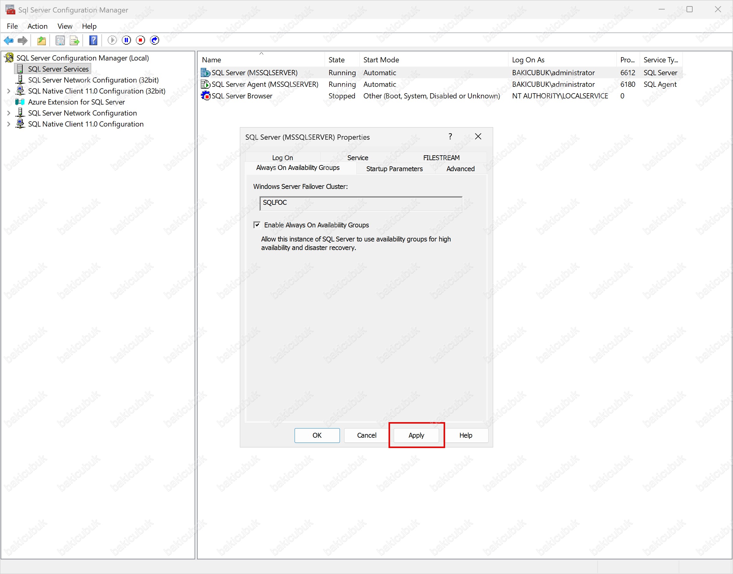Select the SQL Server Browser service icon

click(205, 96)
